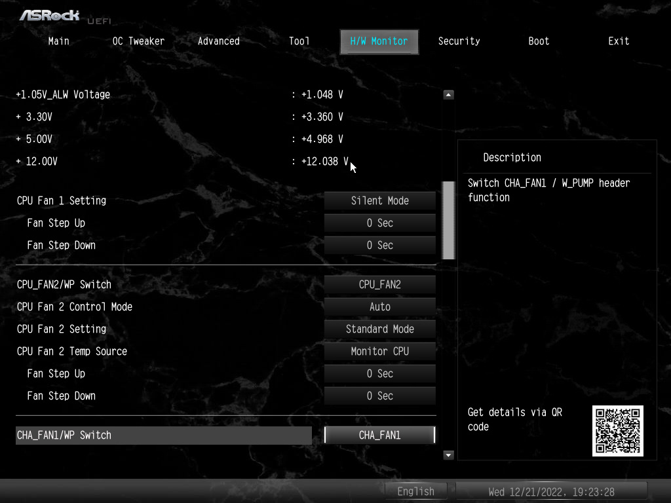
Task: Toggle CHA_FAN1/WP Switch value
Action: (379, 436)
